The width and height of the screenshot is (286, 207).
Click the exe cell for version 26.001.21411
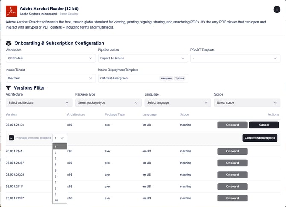pos(107,151)
